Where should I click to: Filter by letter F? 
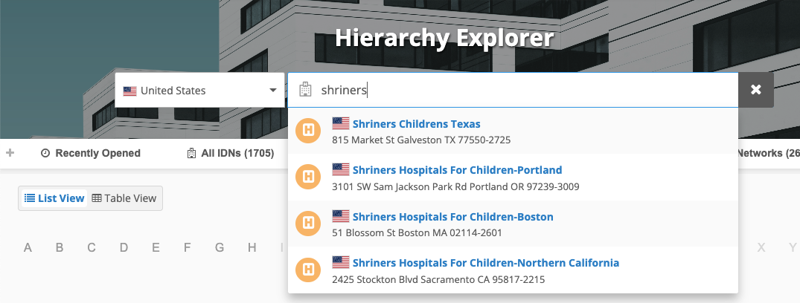point(188,248)
